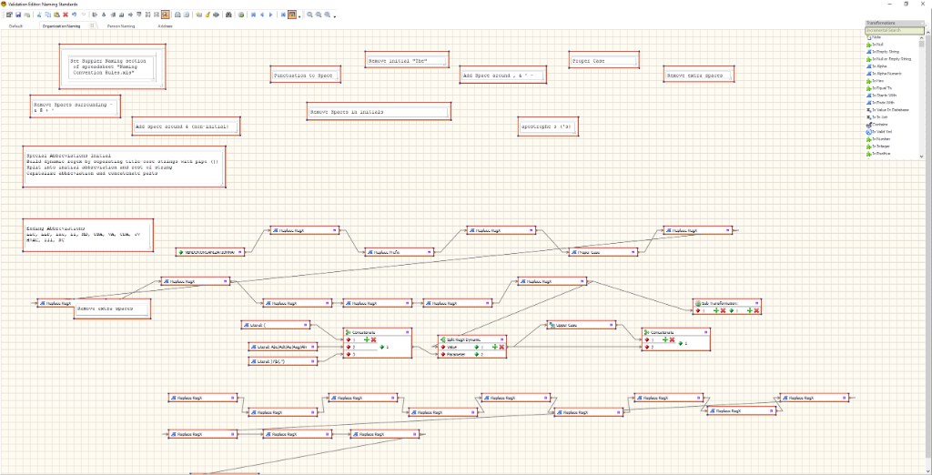Select Note in Transformations list
The image size is (932, 475).
tap(877, 37)
